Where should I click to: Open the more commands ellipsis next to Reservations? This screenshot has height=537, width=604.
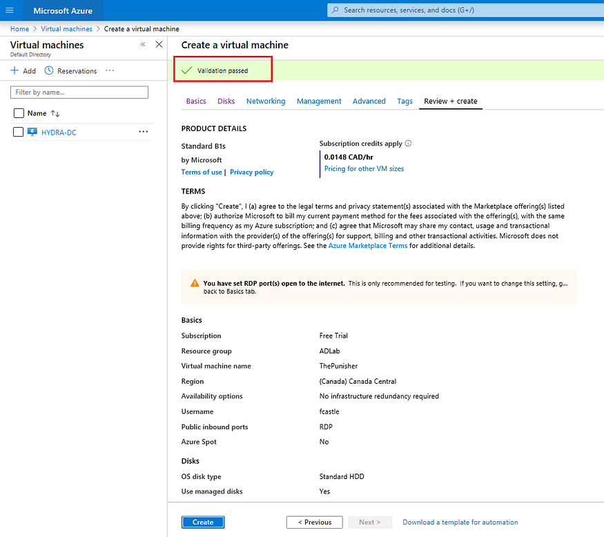click(x=109, y=70)
